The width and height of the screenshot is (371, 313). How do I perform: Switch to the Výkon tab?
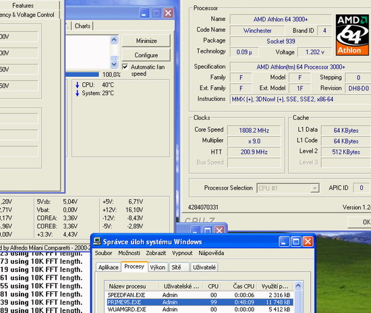pyautogui.click(x=158, y=267)
